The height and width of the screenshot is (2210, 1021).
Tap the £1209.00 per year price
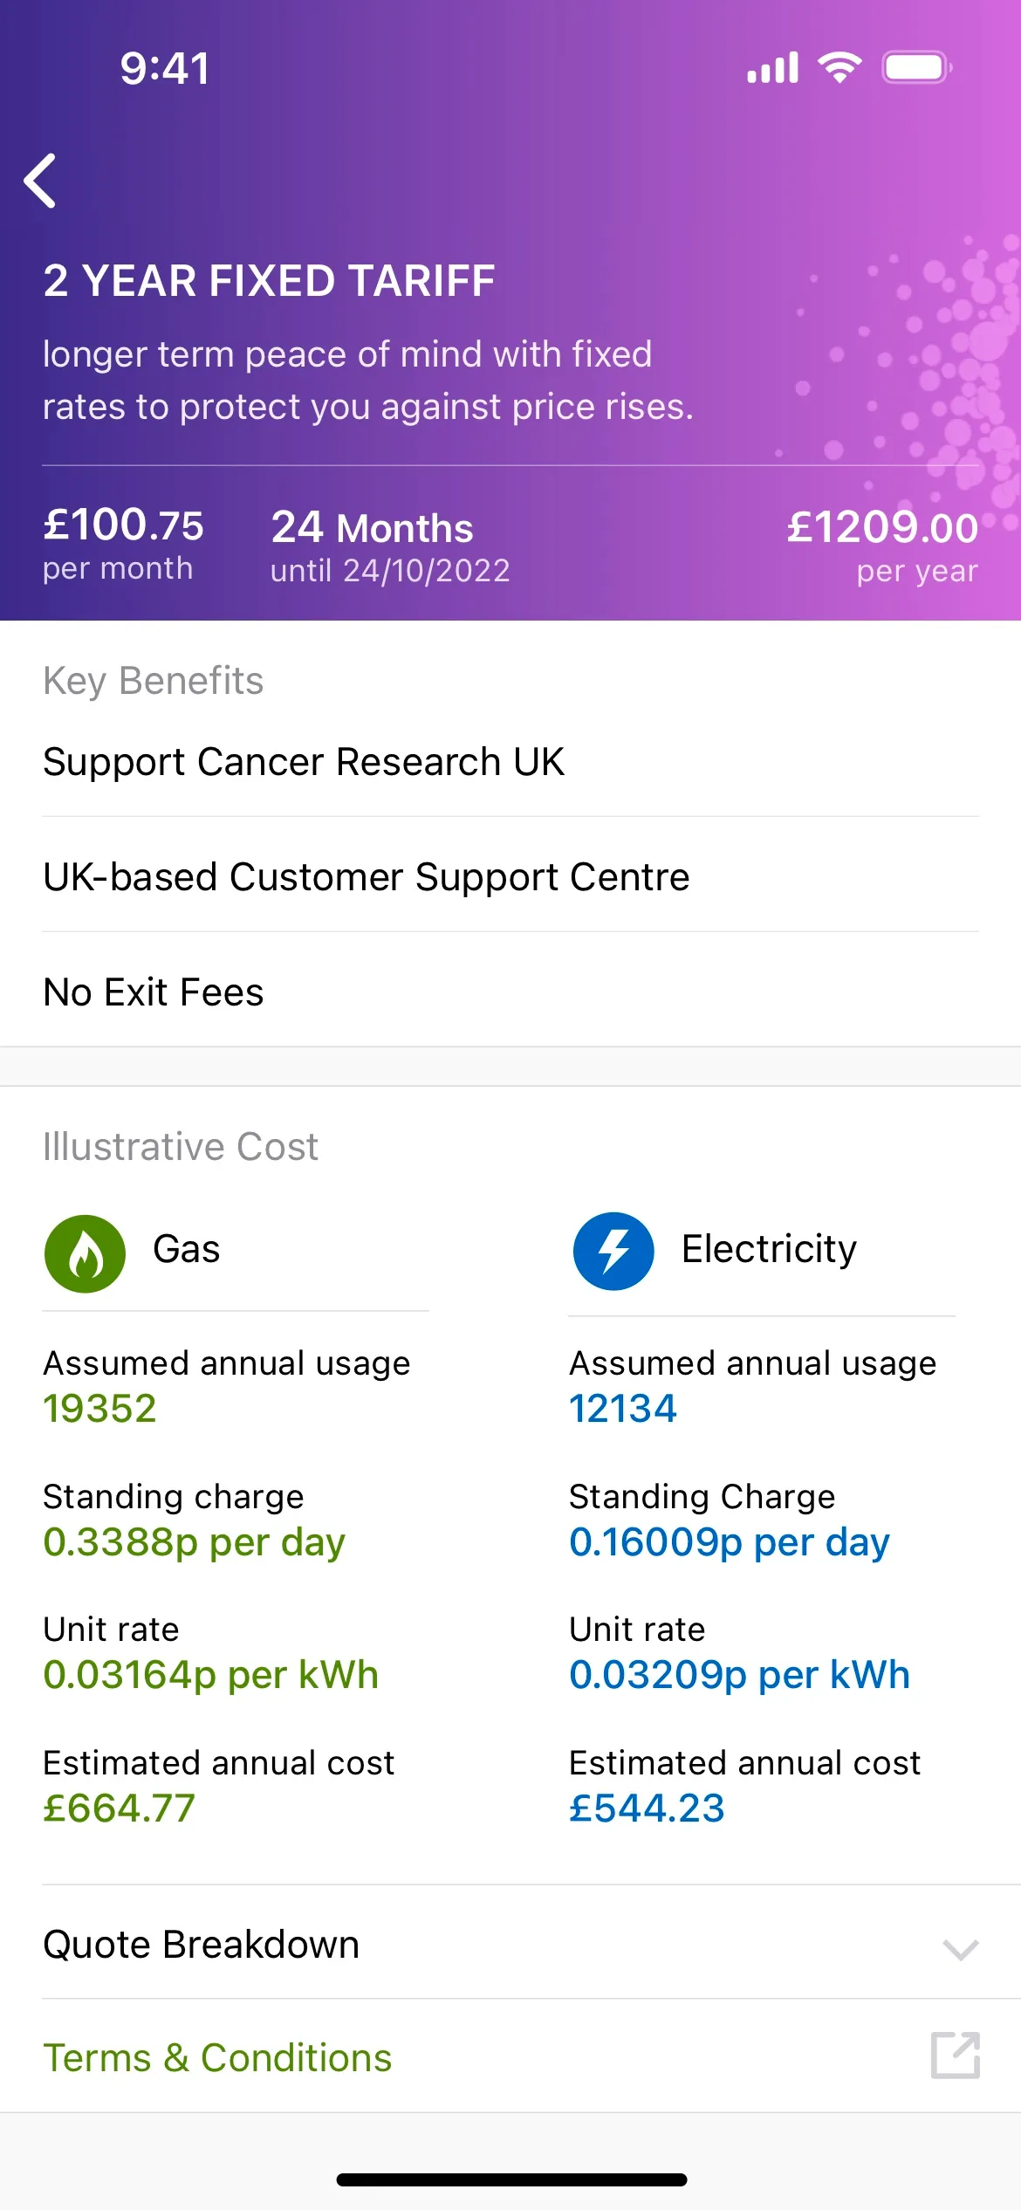point(881,528)
